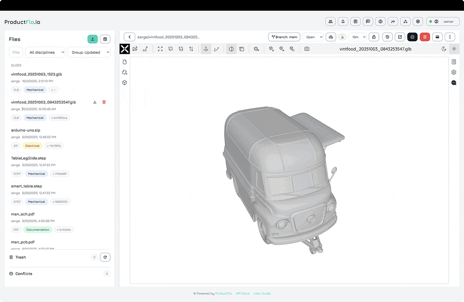Toggle the file lock padlock button
Screen dimensions: 464x302
coord(374,37)
